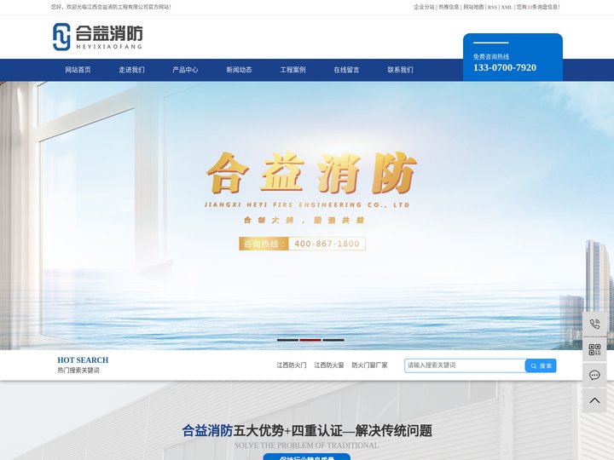
Task: Click the 合益消防 banner image
Action: (x=307, y=216)
